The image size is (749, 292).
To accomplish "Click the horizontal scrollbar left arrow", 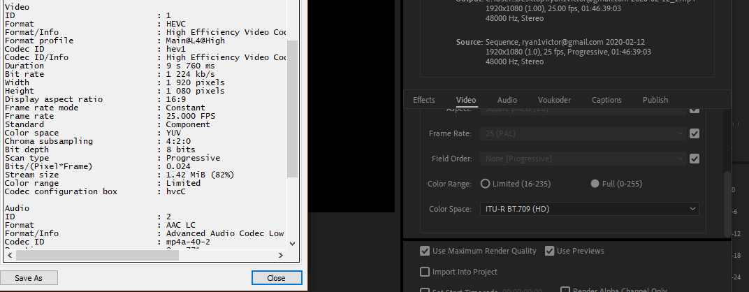I will pos(7,256).
